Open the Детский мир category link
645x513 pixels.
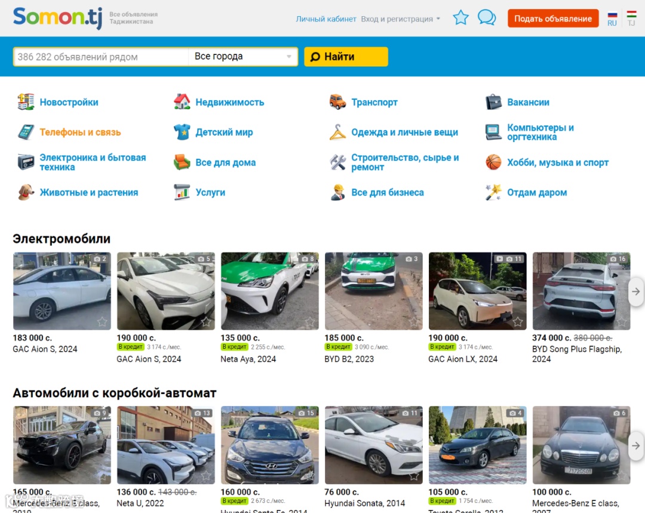coord(224,132)
